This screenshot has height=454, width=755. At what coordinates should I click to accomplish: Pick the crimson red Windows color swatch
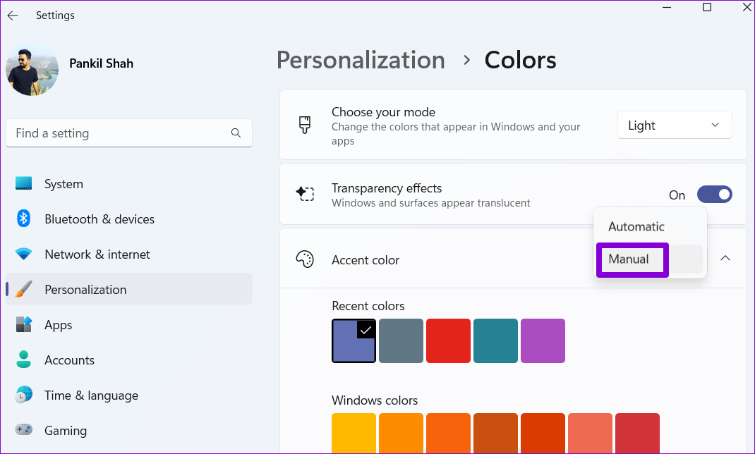pyautogui.click(x=637, y=433)
